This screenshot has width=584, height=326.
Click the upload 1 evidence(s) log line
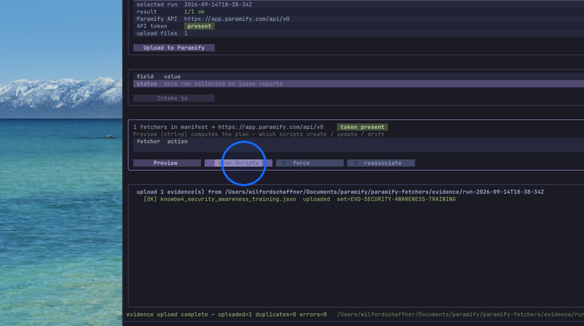(x=340, y=192)
